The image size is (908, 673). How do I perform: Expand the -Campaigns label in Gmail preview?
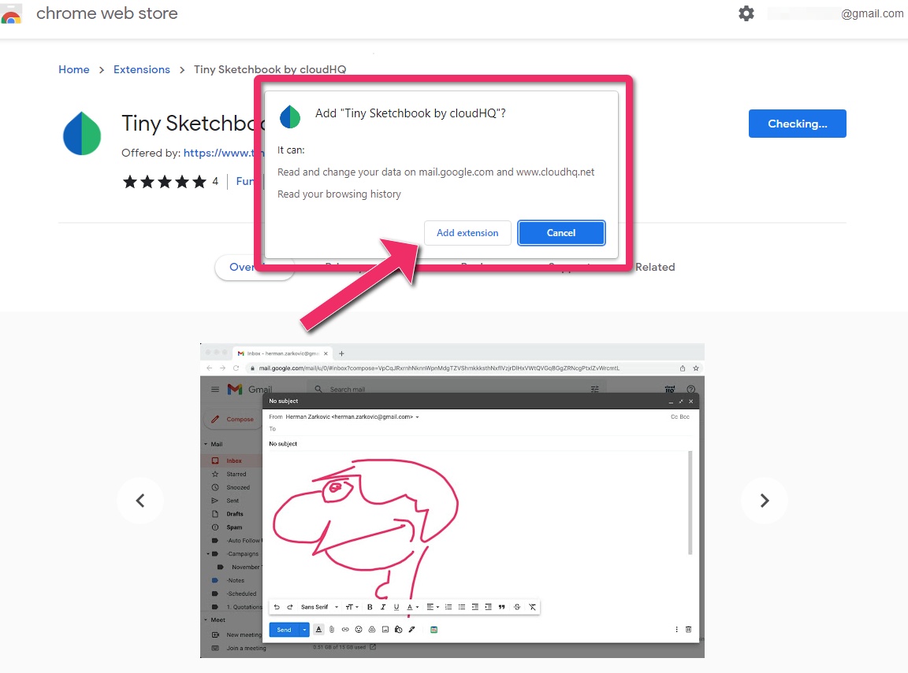click(x=208, y=554)
